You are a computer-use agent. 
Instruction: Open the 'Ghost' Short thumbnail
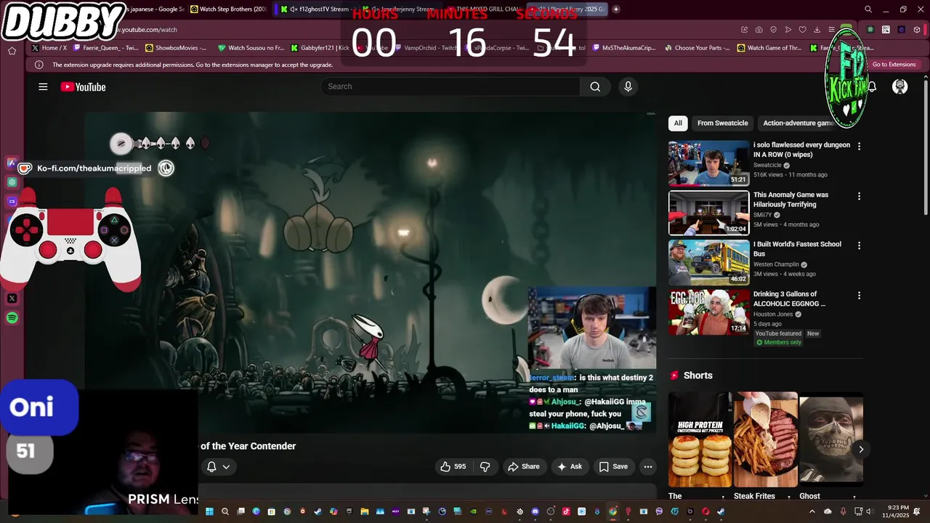(831, 439)
